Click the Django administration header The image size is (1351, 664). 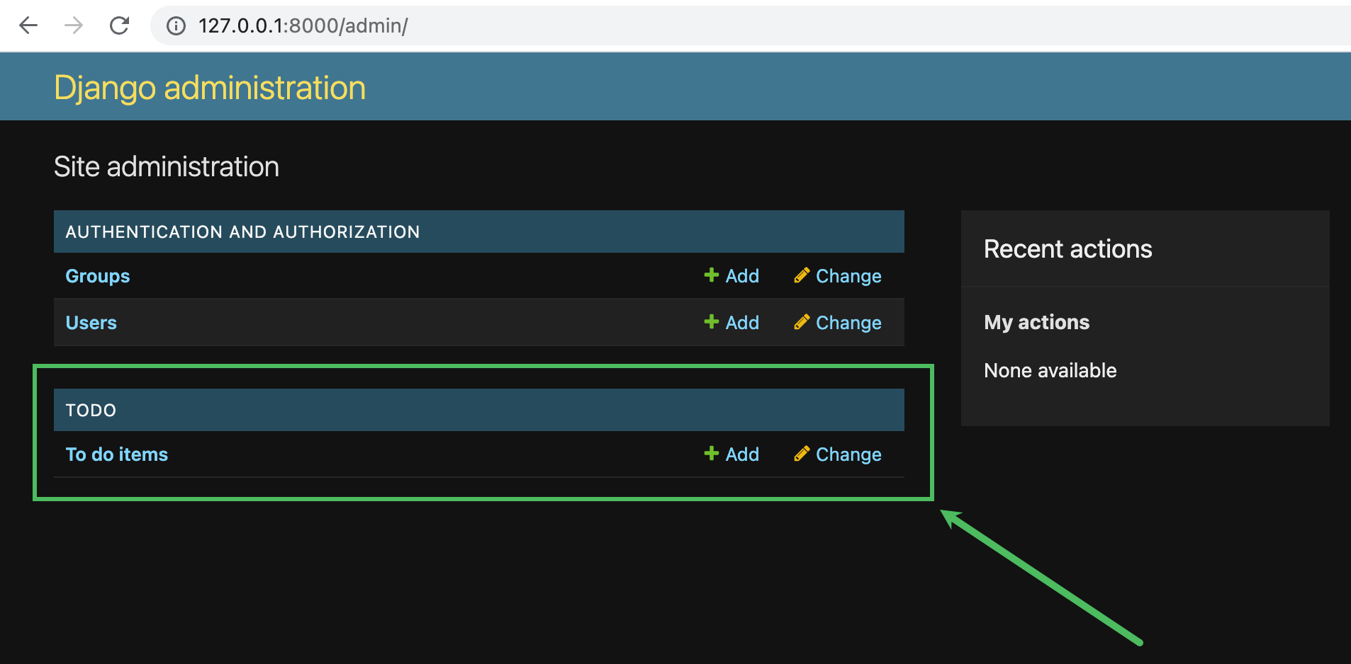click(x=210, y=86)
